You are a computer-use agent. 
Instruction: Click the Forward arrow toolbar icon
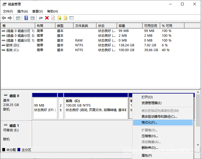click(x=10, y=18)
